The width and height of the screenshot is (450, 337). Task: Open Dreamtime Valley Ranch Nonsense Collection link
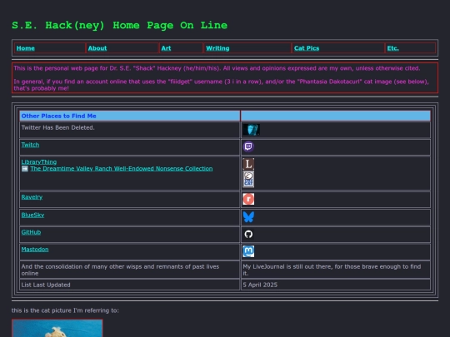pos(122,168)
